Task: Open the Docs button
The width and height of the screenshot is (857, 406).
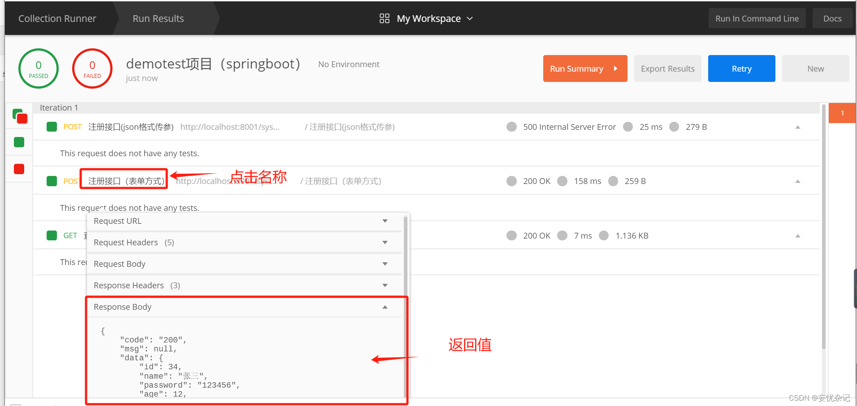Action: [832, 18]
